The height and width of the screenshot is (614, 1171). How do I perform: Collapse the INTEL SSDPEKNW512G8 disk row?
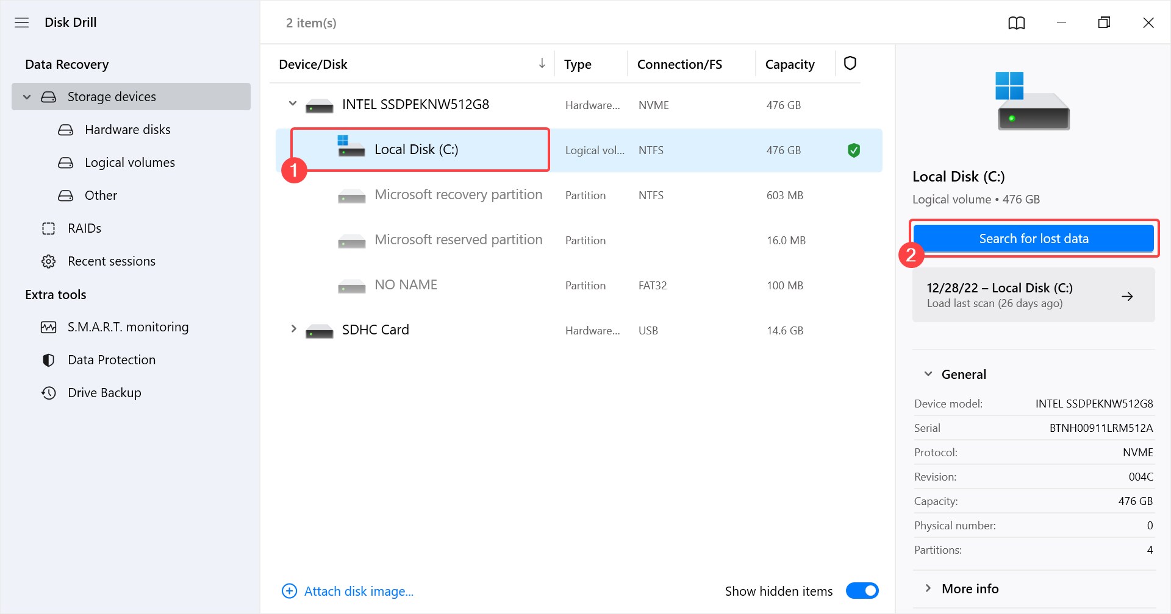tap(293, 104)
